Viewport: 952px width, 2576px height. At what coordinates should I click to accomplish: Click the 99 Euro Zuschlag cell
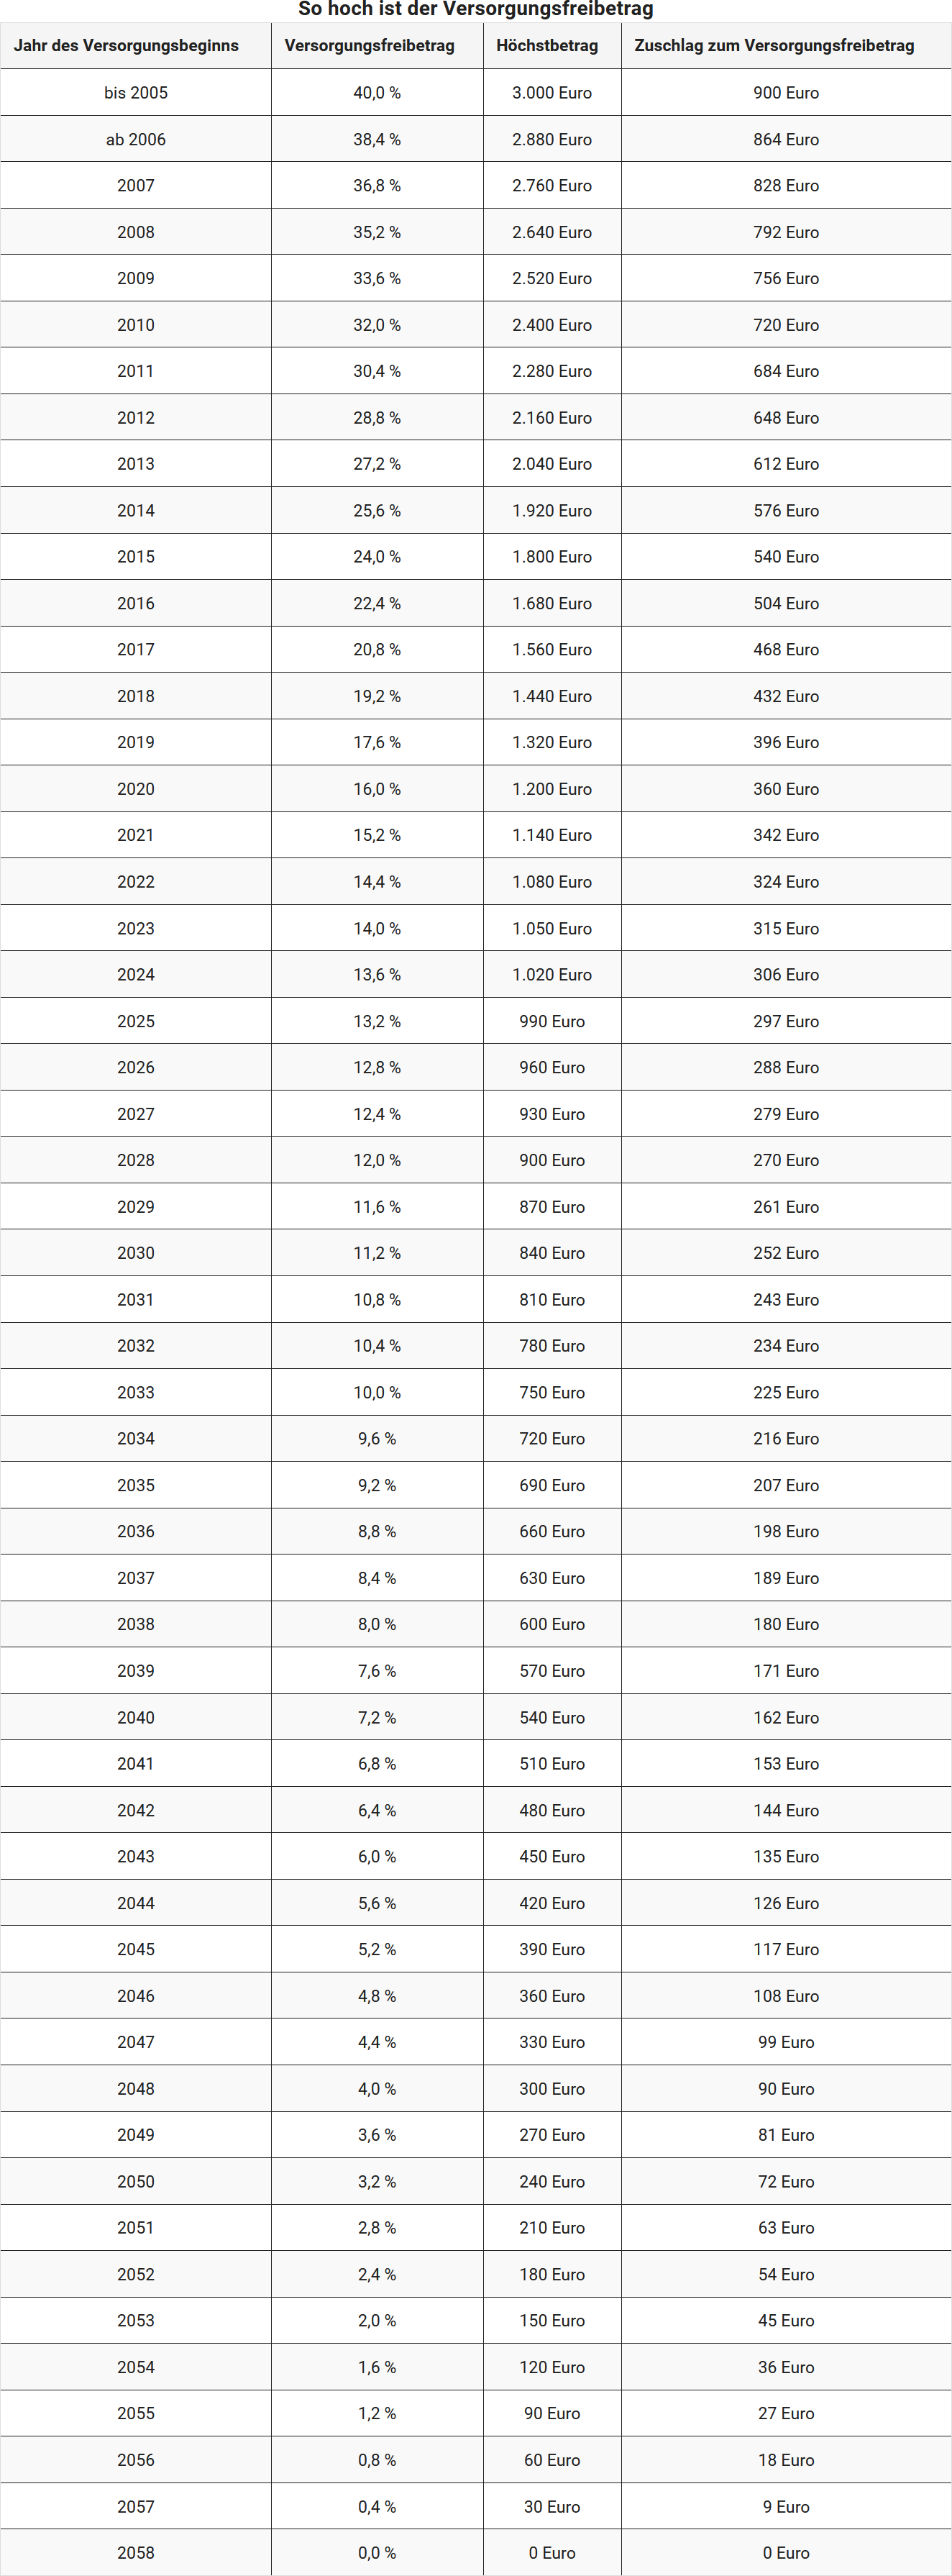tap(786, 2042)
